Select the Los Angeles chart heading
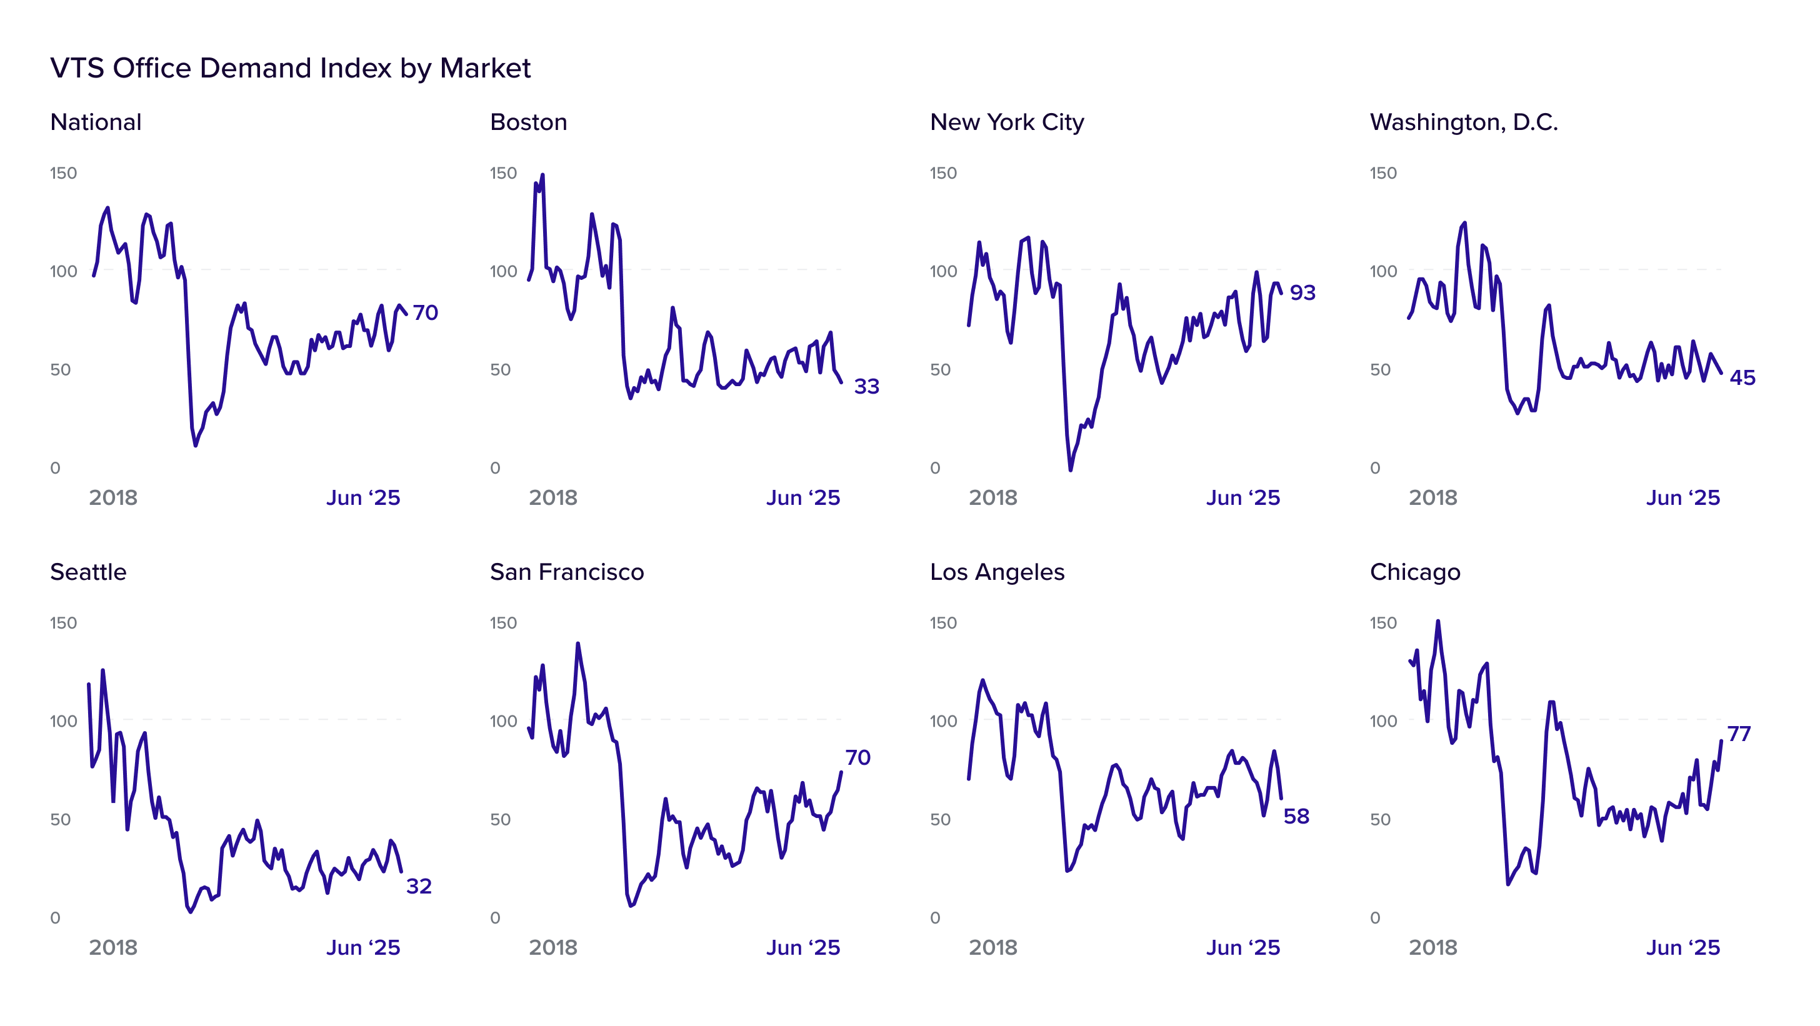 997,572
